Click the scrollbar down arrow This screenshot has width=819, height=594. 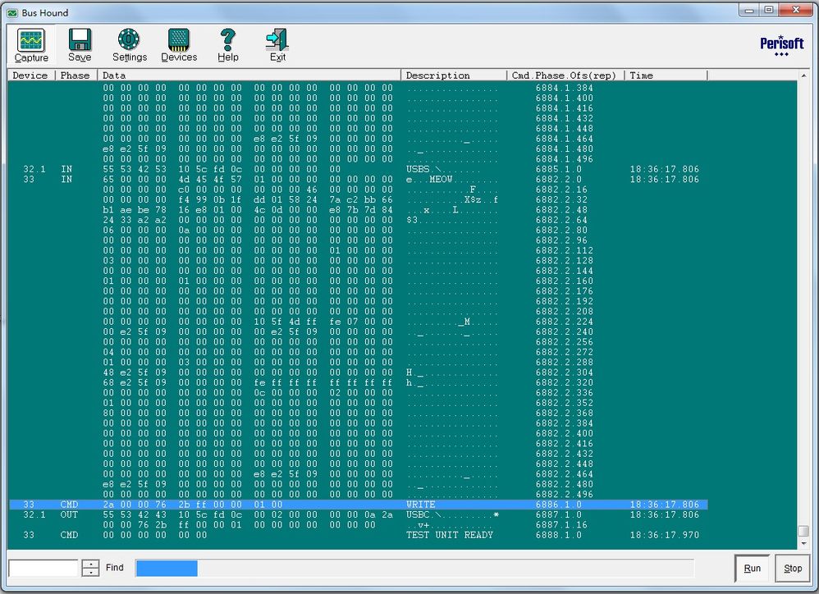pyautogui.click(x=804, y=543)
